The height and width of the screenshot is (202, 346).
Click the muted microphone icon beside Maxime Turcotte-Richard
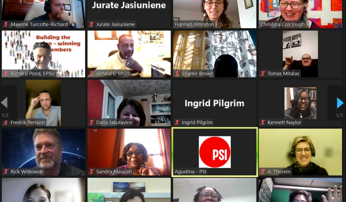[x=6, y=24]
